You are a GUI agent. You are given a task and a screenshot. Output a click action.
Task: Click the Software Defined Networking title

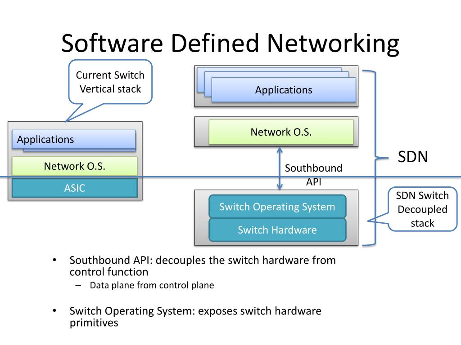coord(230,43)
